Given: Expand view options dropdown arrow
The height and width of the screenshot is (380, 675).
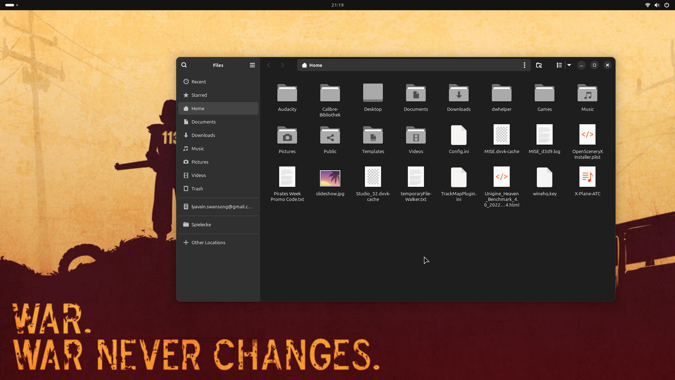Looking at the screenshot, I should coord(569,65).
